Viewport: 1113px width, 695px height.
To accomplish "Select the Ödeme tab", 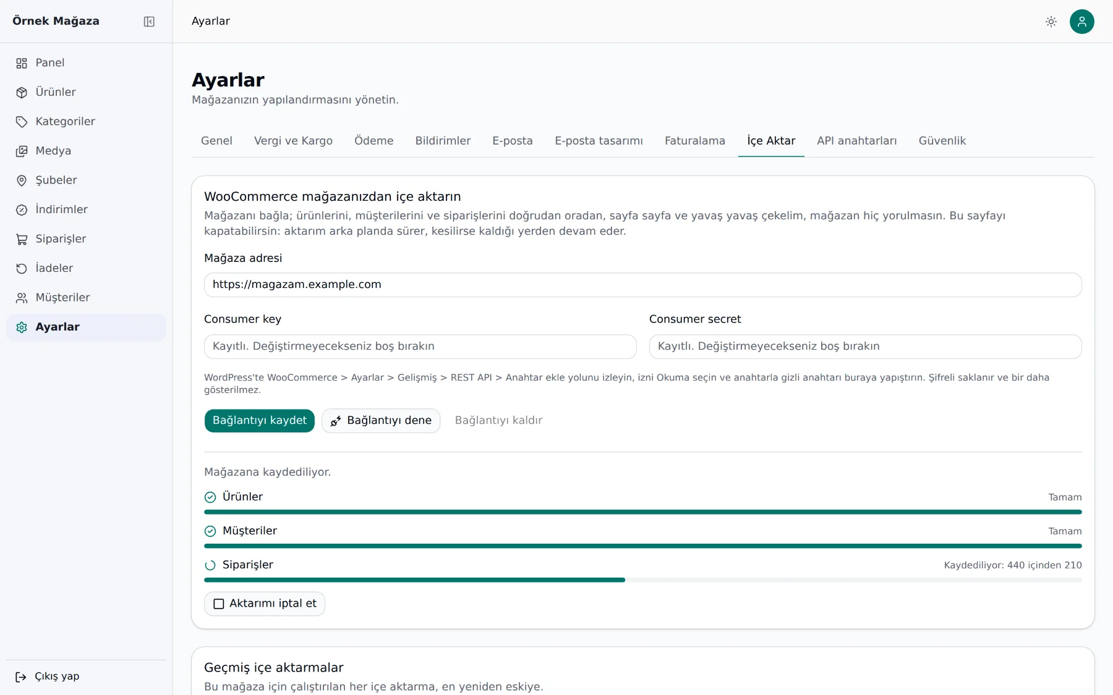I will pyautogui.click(x=374, y=141).
